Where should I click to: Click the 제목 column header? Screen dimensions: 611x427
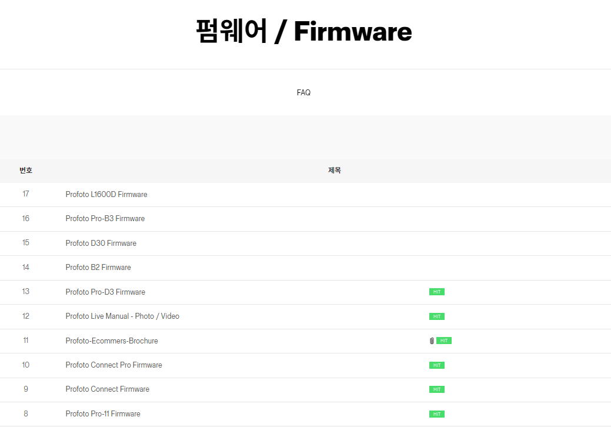point(334,171)
